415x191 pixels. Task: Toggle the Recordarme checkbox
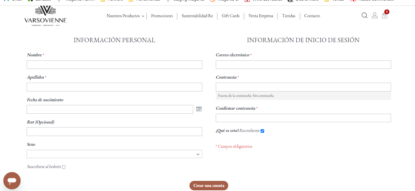point(262,131)
